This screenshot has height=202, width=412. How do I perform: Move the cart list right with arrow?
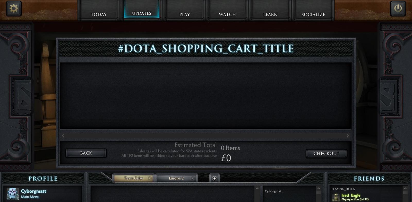pos(348,136)
